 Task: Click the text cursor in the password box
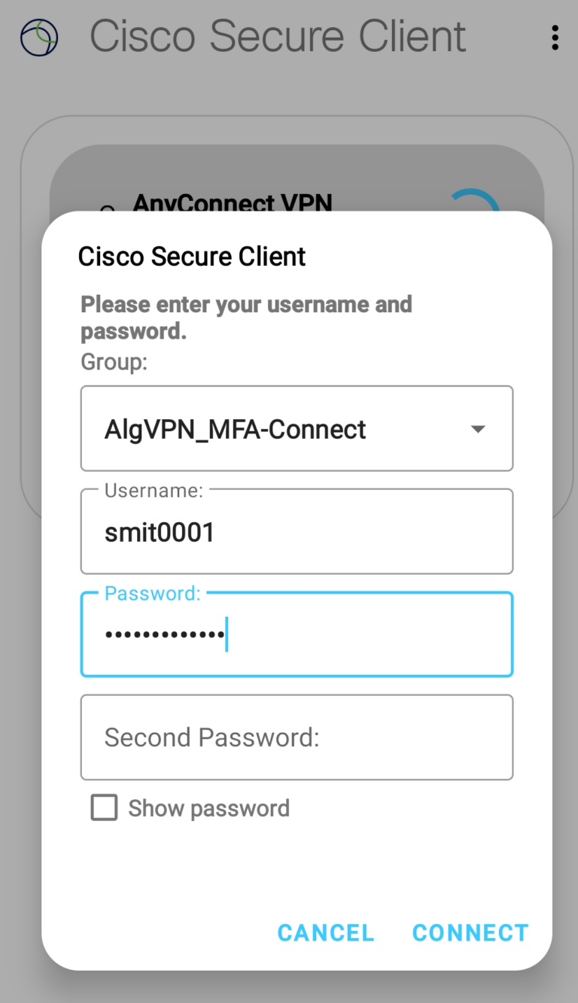(x=227, y=634)
